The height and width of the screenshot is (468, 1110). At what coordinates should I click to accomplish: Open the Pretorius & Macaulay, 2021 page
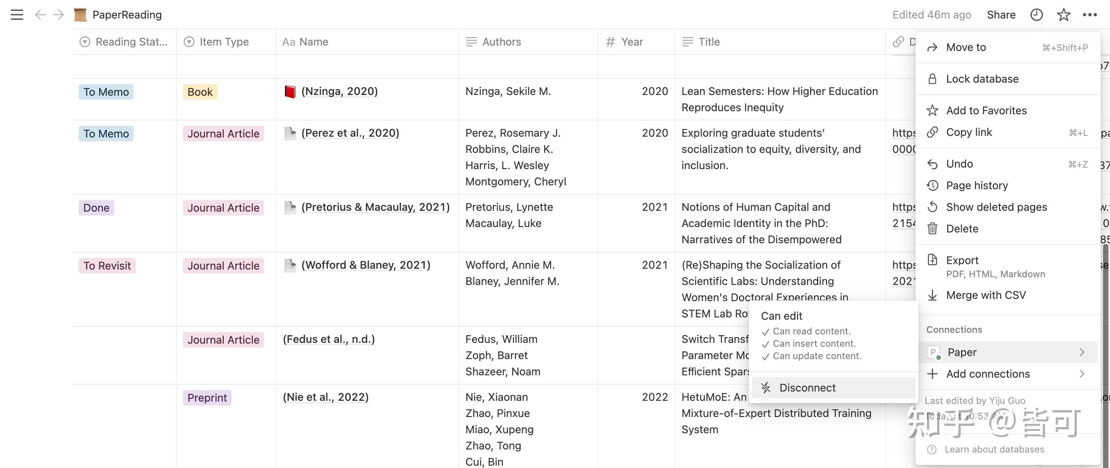[x=375, y=207]
